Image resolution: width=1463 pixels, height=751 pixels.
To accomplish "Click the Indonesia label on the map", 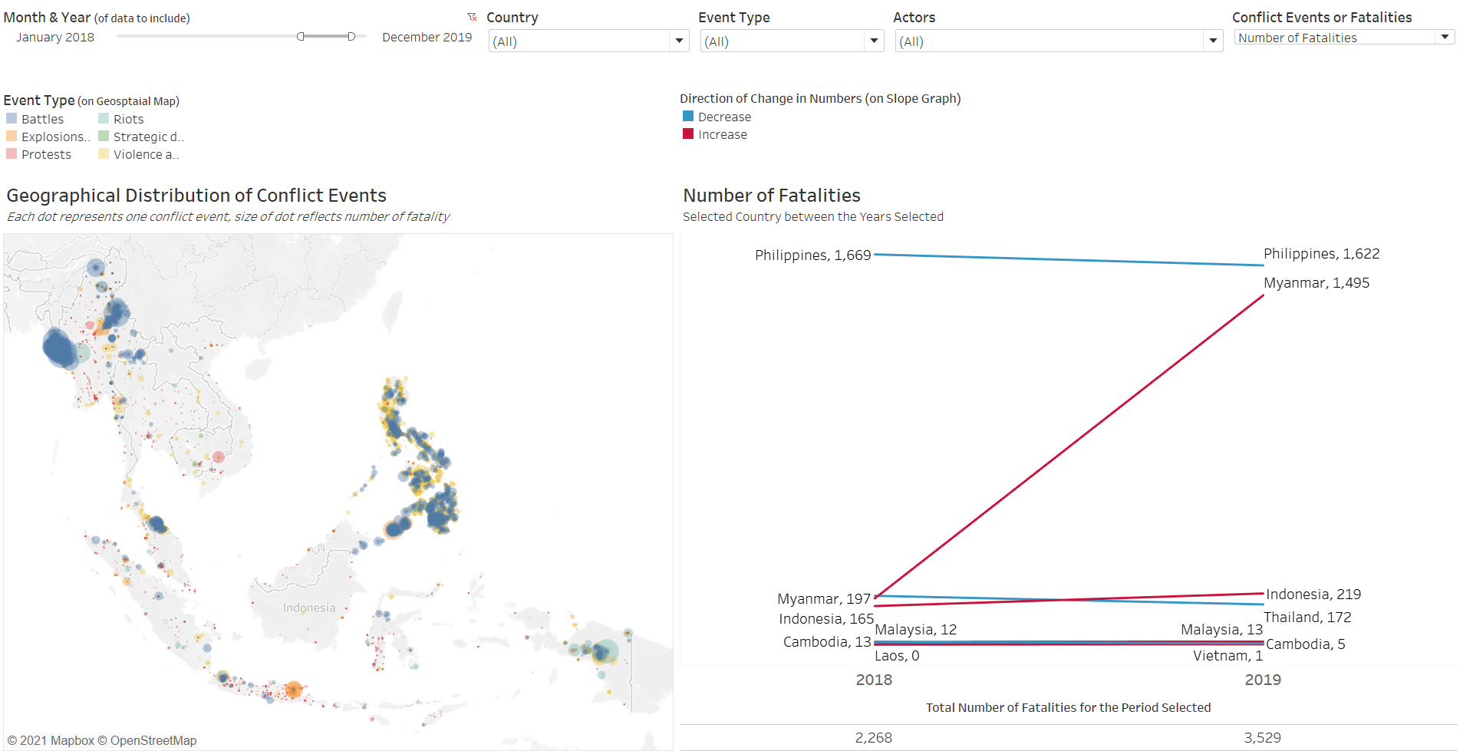I will tap(308, 608).
